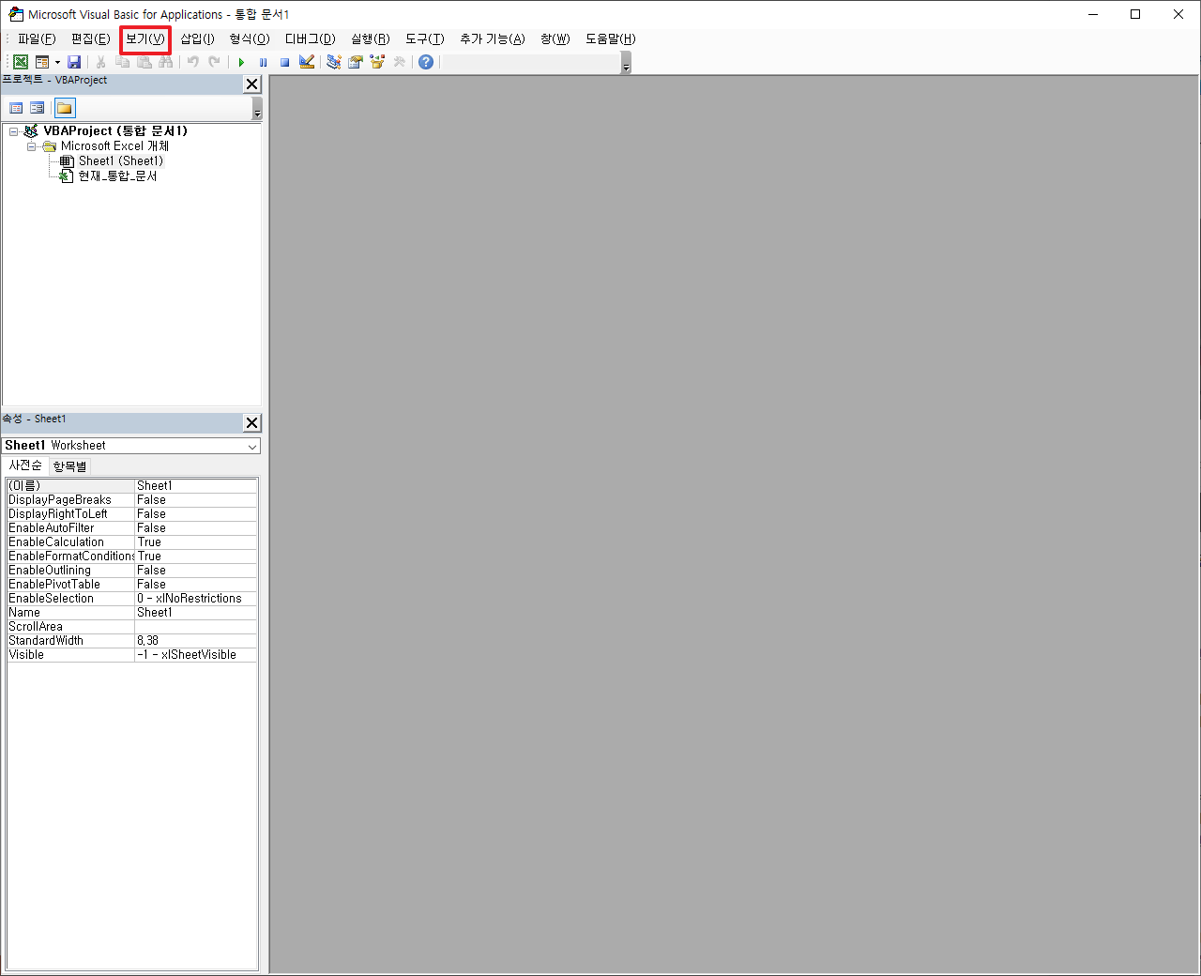The image size is (1201, 976).
Task: Collapse the VBAProject (통합 문서1) node
Action: (14, 131)
